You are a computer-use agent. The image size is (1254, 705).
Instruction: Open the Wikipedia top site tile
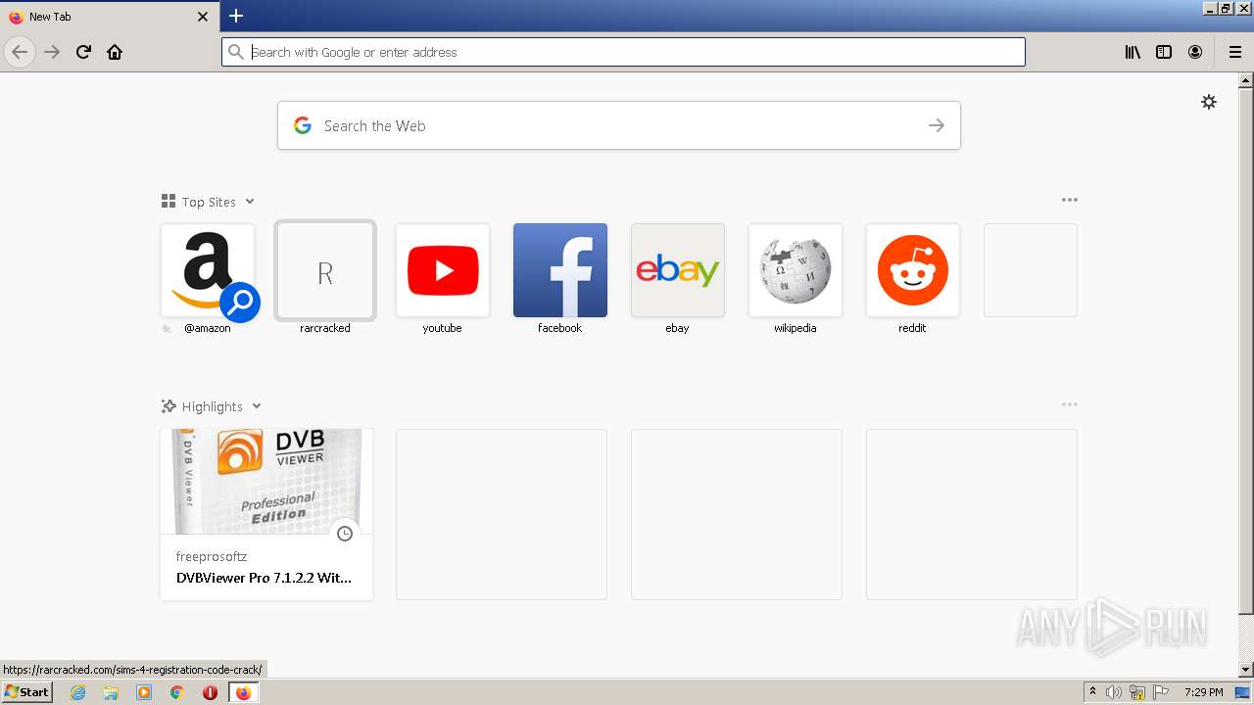pyautogui.click(x=796, y=270)
